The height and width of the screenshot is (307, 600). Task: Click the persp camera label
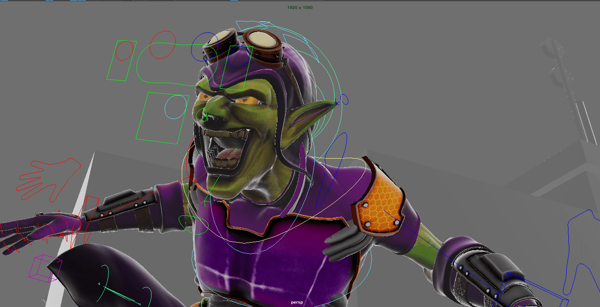tap(297, 302)
